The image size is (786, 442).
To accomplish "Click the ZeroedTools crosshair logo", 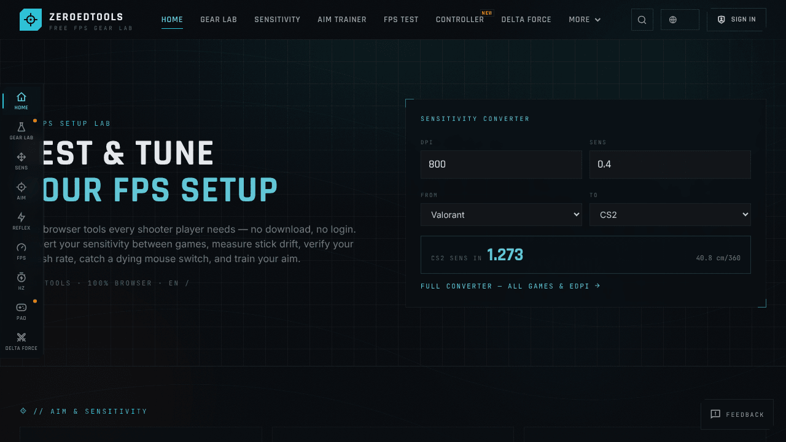I will coord(31,20).
